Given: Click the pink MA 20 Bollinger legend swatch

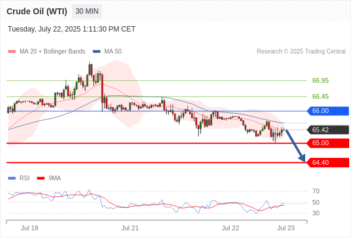Looking at the screenshot, I should (12, 52).
